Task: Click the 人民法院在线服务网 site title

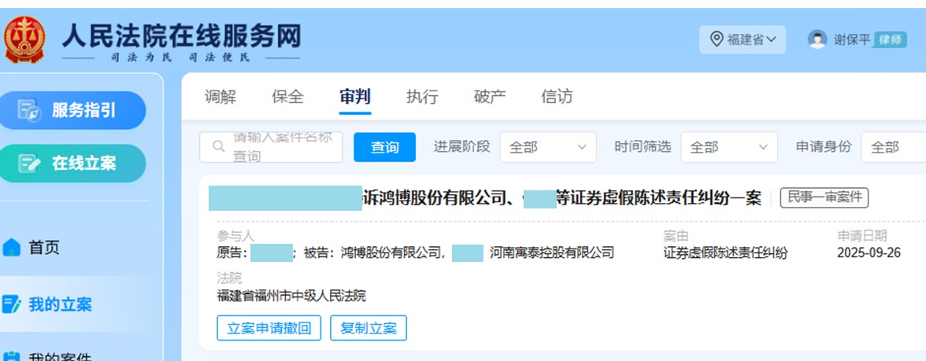Action: [181, 36]
